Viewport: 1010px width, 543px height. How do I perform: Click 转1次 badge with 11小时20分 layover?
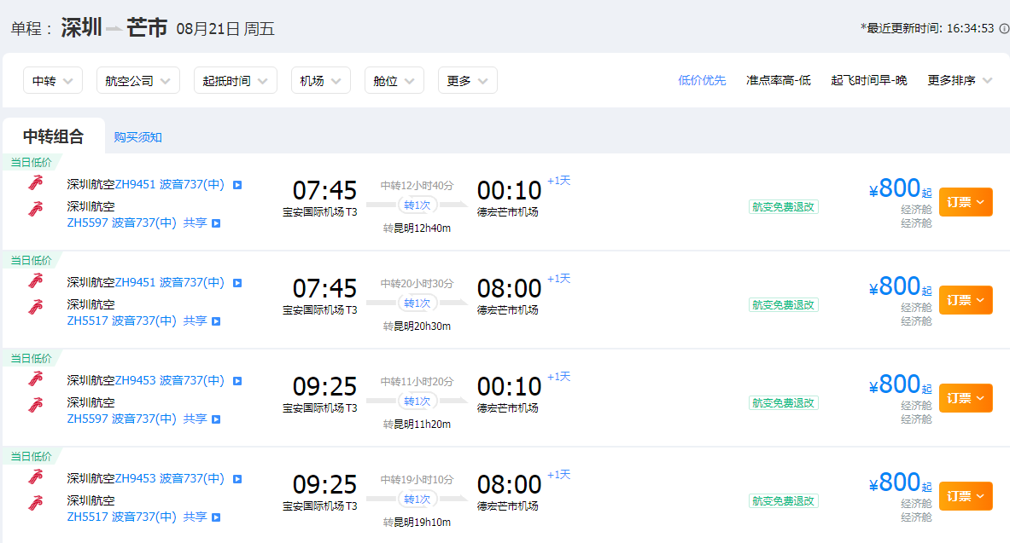[x=417, y=401]
